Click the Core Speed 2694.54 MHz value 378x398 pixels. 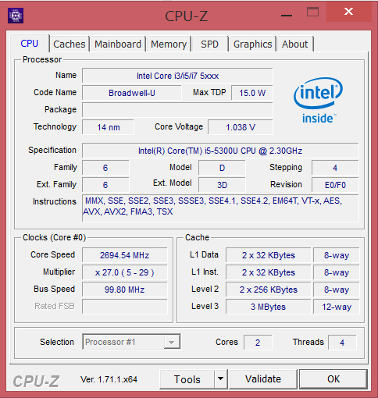click(x=125, y=255)
